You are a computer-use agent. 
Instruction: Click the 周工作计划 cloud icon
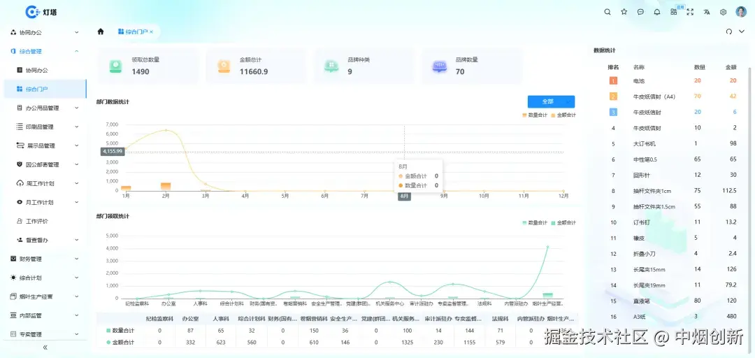coord(20,184)
